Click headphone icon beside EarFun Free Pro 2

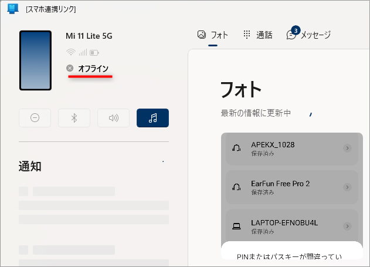point(236,187)
